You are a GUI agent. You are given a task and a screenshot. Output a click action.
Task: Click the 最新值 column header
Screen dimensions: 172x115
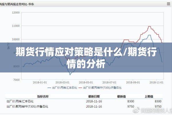(x=121, y=97)
